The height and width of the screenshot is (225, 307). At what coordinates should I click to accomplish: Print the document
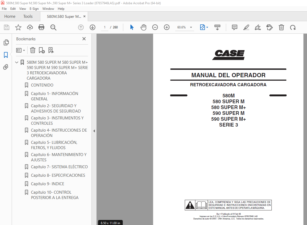click(41, 27)
